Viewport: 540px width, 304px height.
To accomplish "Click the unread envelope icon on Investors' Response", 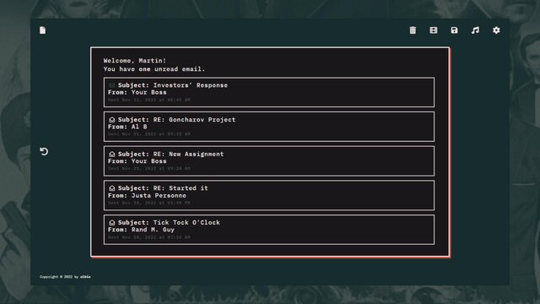I will 112,85.
